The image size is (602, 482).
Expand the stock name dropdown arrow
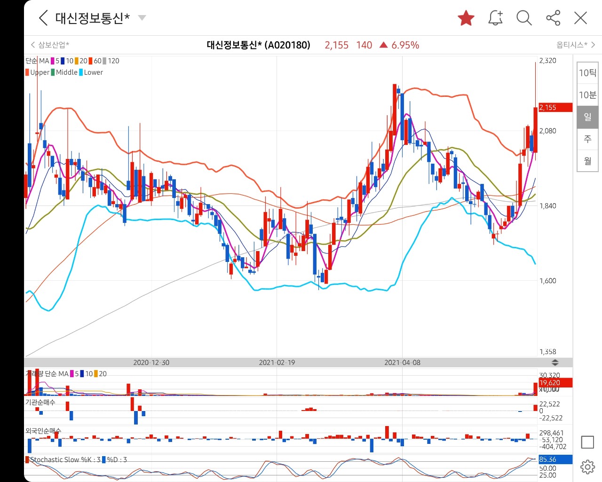tap(142, 18)
